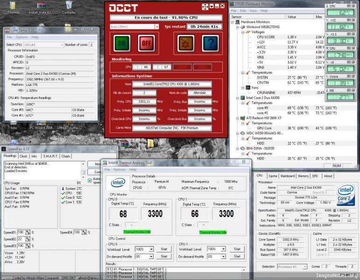The width and height of the screenshot is (360, 280).
Task: Open the Mainboard tab in CPU-Z
Action: pyautogui.click(x=288, y=176)
